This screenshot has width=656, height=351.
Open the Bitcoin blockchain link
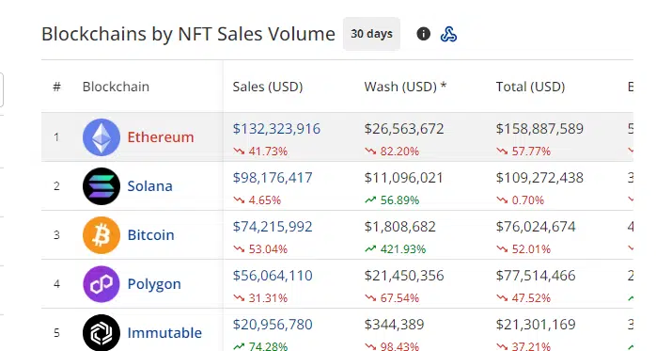tap(150, 235)
